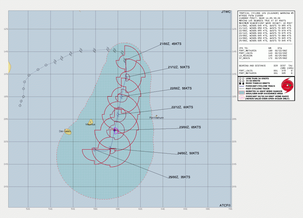Image resolution: width=303 pixels, height=218 pixels.
Task: Click the '25/00Z, WINDS 035 KTS' forecast line
Action: [265, 41]
